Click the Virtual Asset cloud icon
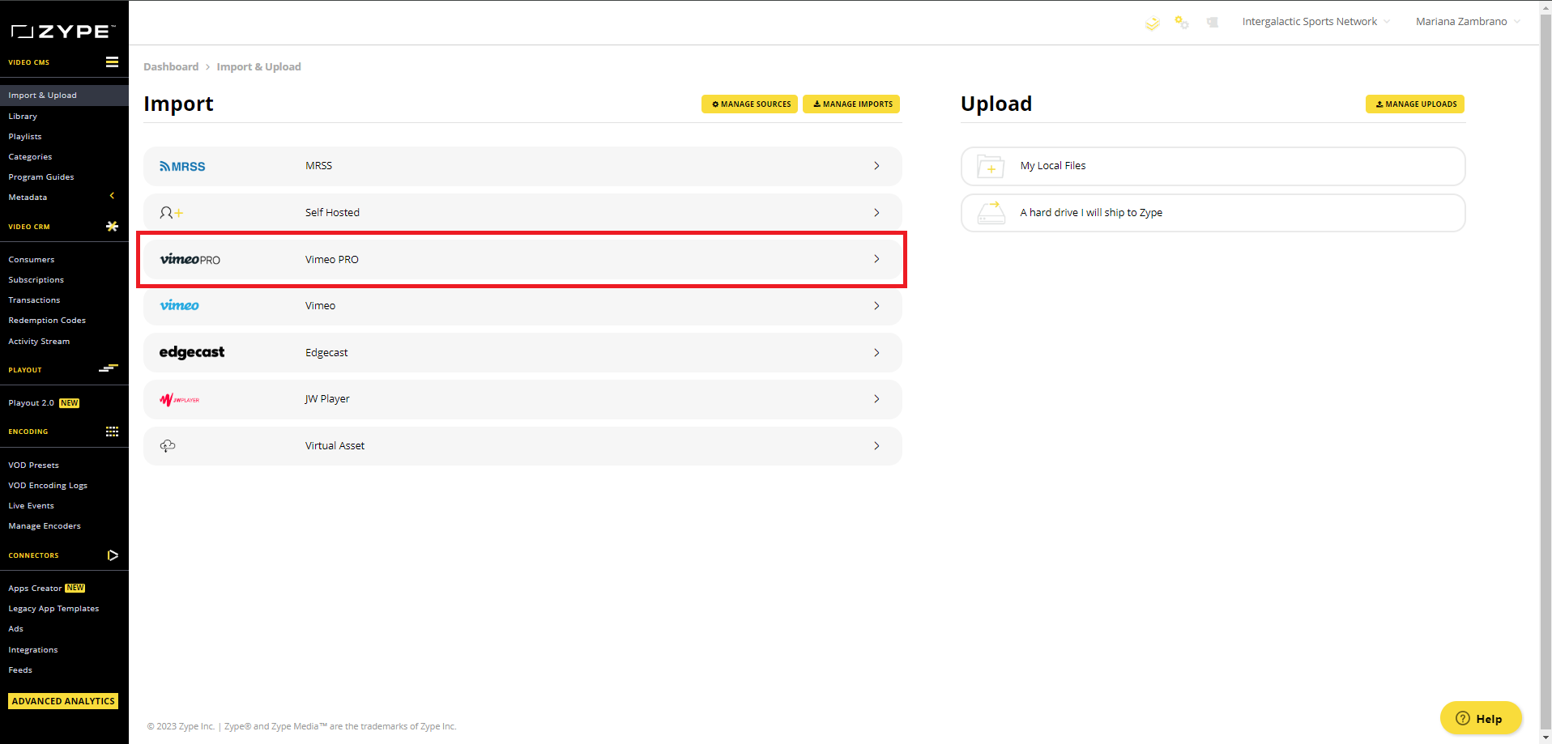The image size is (1552, 744). pyautogui.click(x=168, y=445)
